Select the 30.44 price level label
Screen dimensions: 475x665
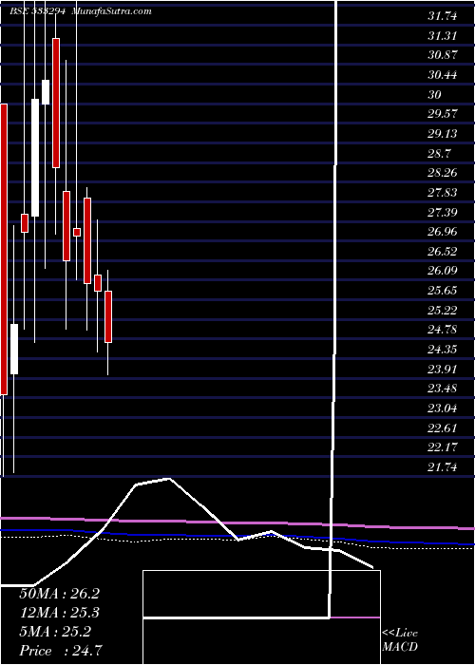tap(443, 75)
